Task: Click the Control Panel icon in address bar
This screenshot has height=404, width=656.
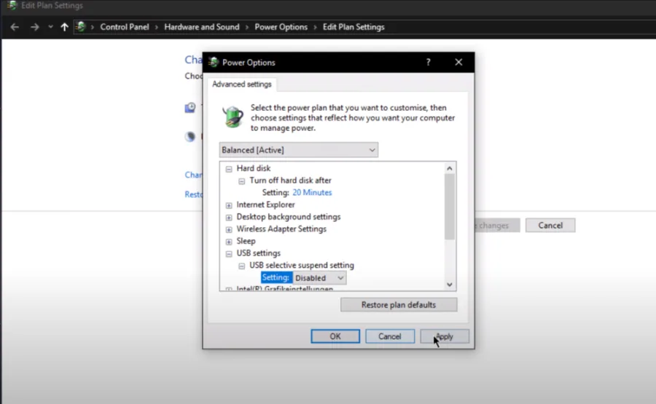Action: [81, 27]
